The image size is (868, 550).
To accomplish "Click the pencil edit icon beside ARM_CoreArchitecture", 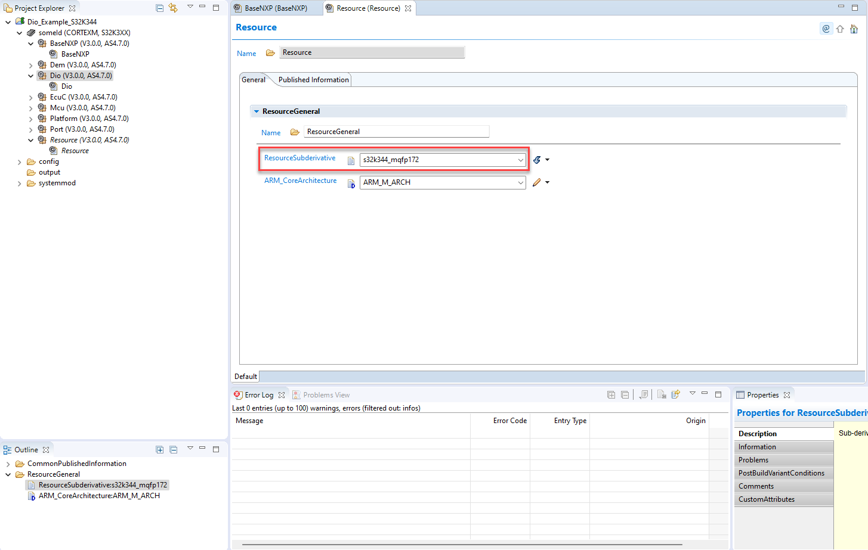I will 537,182.
